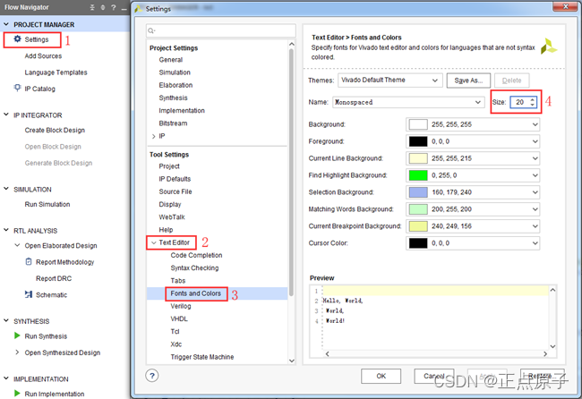The height and width of the screenshot is (399, 582).
Task: Click the white Background color swatch
Action: pos(418,124)
